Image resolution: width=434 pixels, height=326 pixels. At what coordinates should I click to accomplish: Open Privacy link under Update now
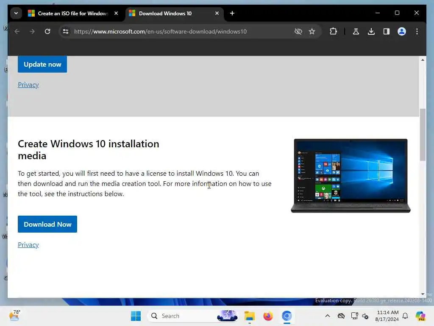click(28, 85)
